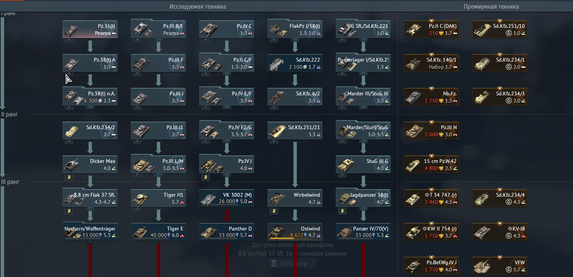Select the captured KV-IB premium tank
This screenshot has height=277, width=573.
pos(499,232)
